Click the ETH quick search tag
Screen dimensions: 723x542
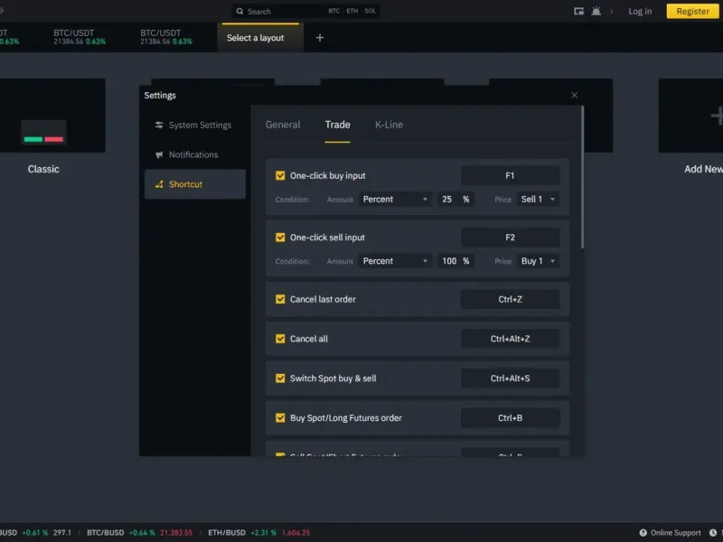[x=352, y=11]
